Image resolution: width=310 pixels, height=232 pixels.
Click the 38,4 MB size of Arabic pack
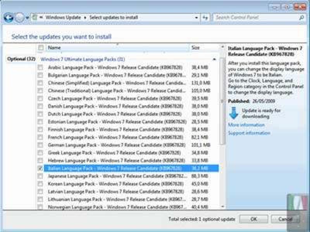coord(200,68)
